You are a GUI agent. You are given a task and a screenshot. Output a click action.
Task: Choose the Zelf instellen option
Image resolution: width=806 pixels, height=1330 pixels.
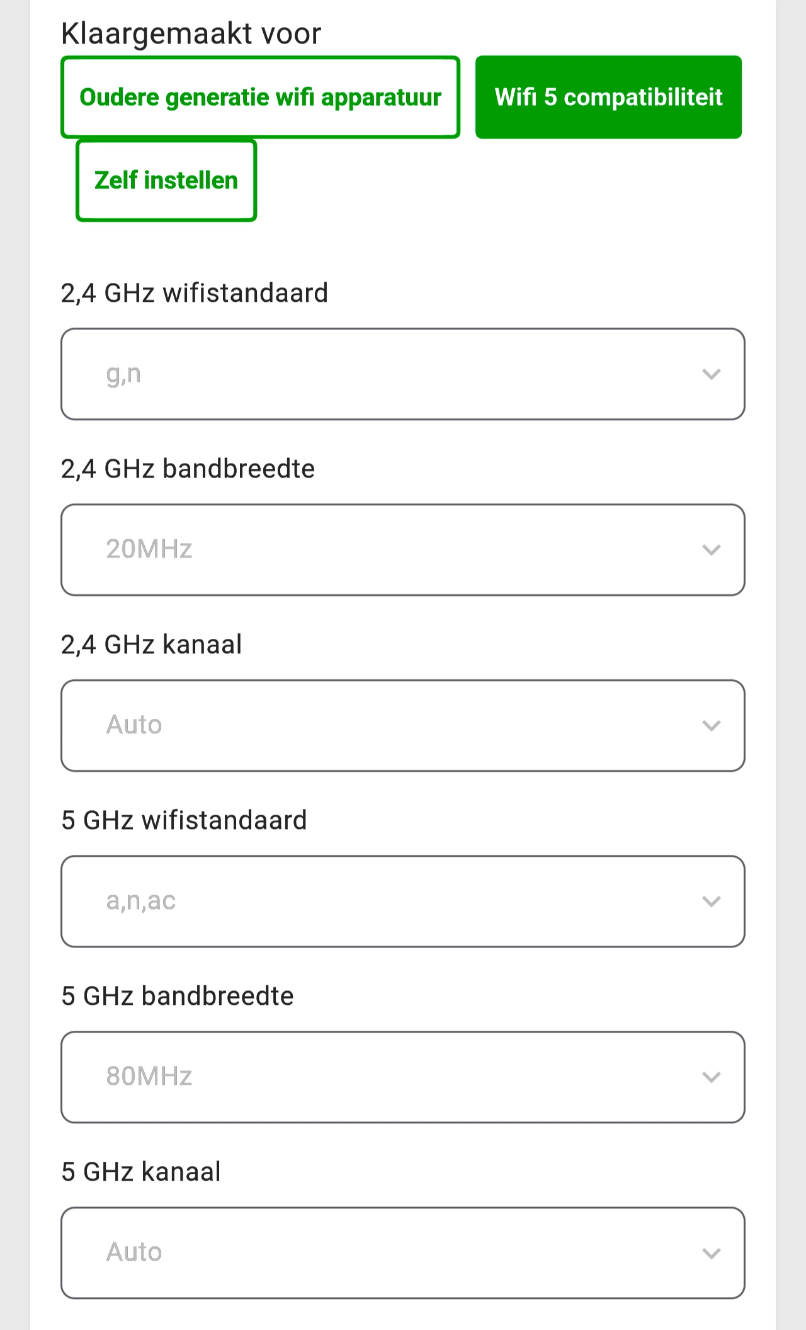166,180
